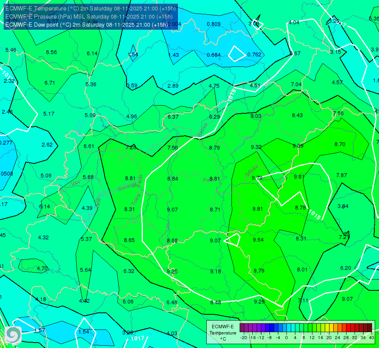Click the 4.57 temperature value
The image size is (379, 348).
pos(337,83)
